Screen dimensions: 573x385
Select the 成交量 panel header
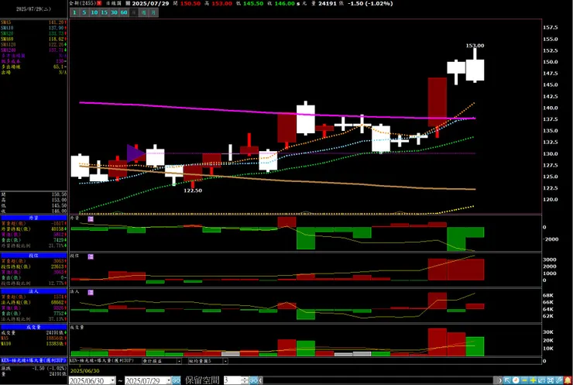pyautogui.click(x=33, y=327)
